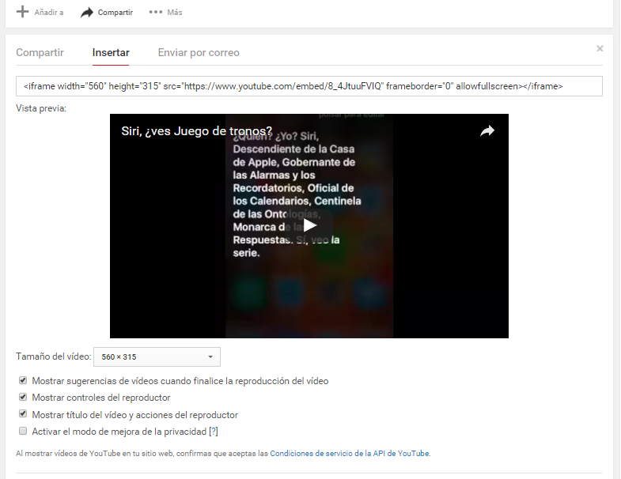
Task: Click the plus icon next to Añadir a
Action: (x=23, y=12)
